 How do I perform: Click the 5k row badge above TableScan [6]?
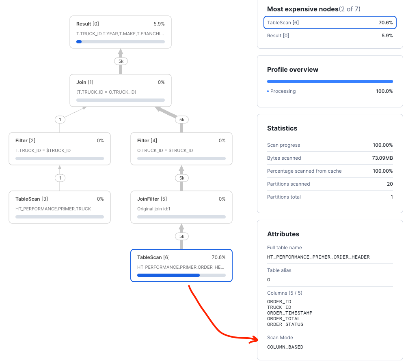pyautogui.click(x=181, y=236)
